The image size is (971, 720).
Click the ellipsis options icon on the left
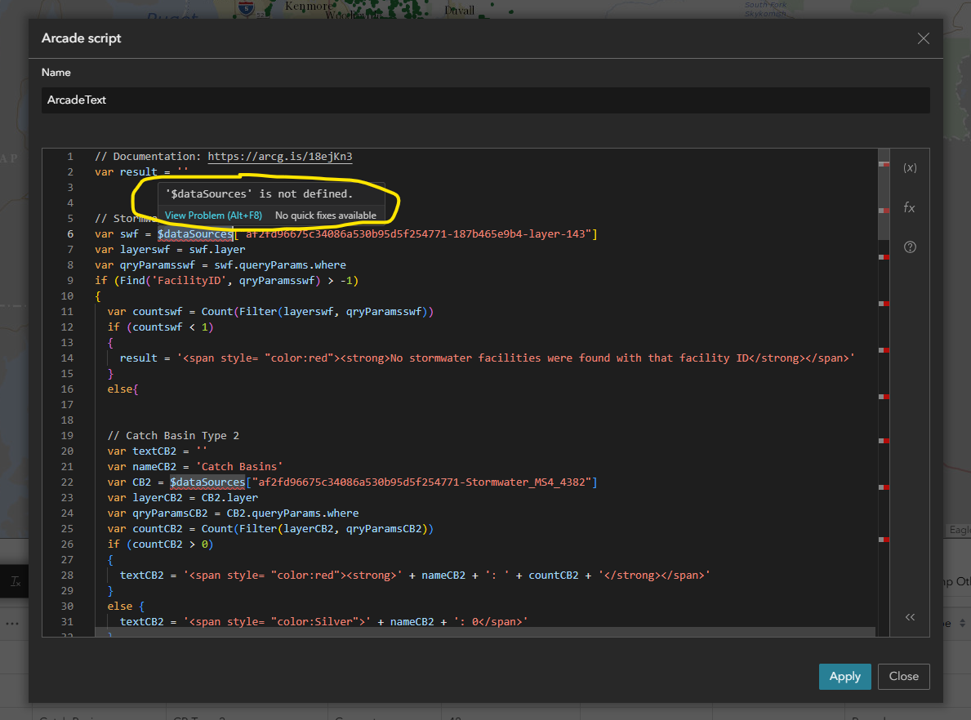pyautogui.click(x=13, y=623)
